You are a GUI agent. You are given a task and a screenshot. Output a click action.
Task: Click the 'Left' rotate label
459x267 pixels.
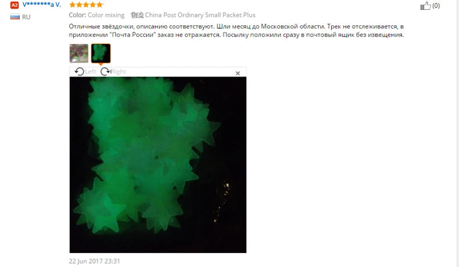[91, 71]
